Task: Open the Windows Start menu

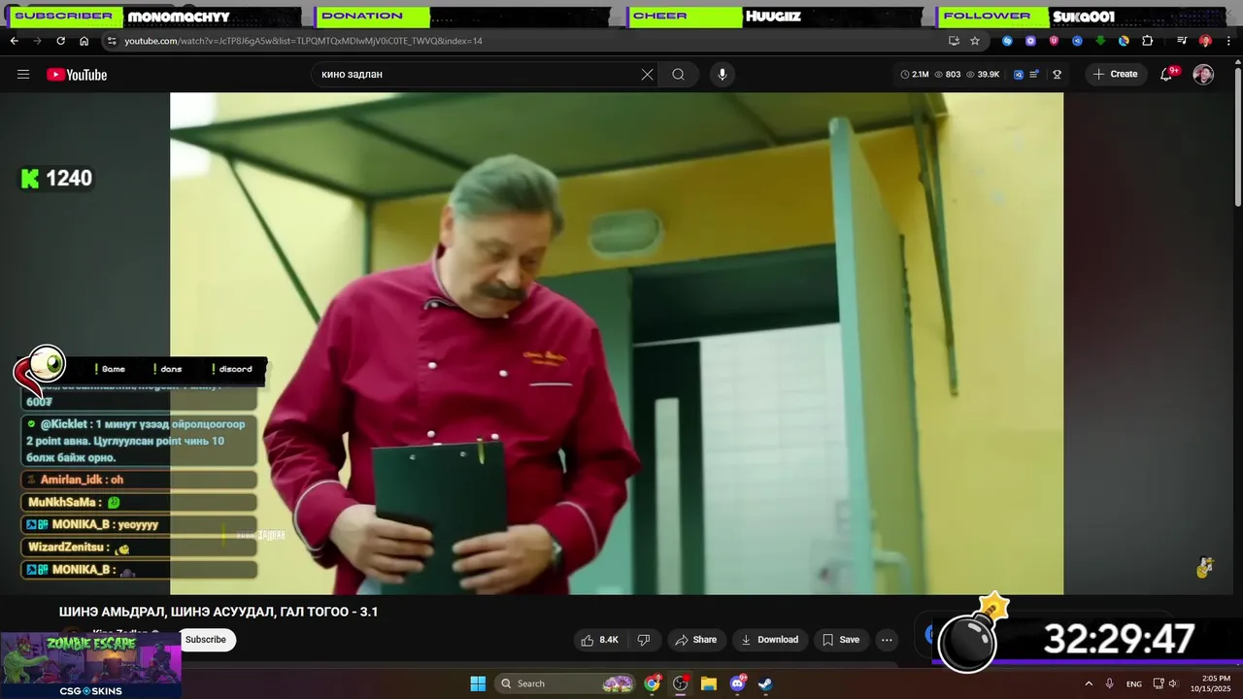Action: point(478,683)
